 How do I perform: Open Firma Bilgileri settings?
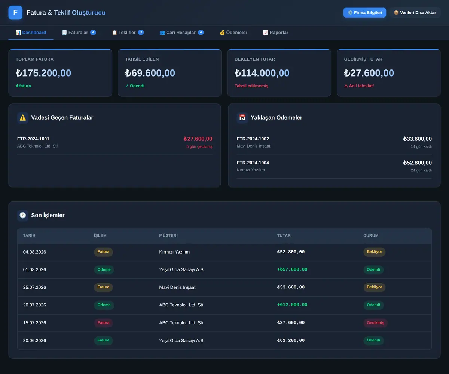click(x=365, y=13)
